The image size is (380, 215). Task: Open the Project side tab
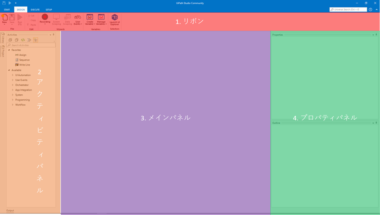pyautogui.click(x=3, y=51)
